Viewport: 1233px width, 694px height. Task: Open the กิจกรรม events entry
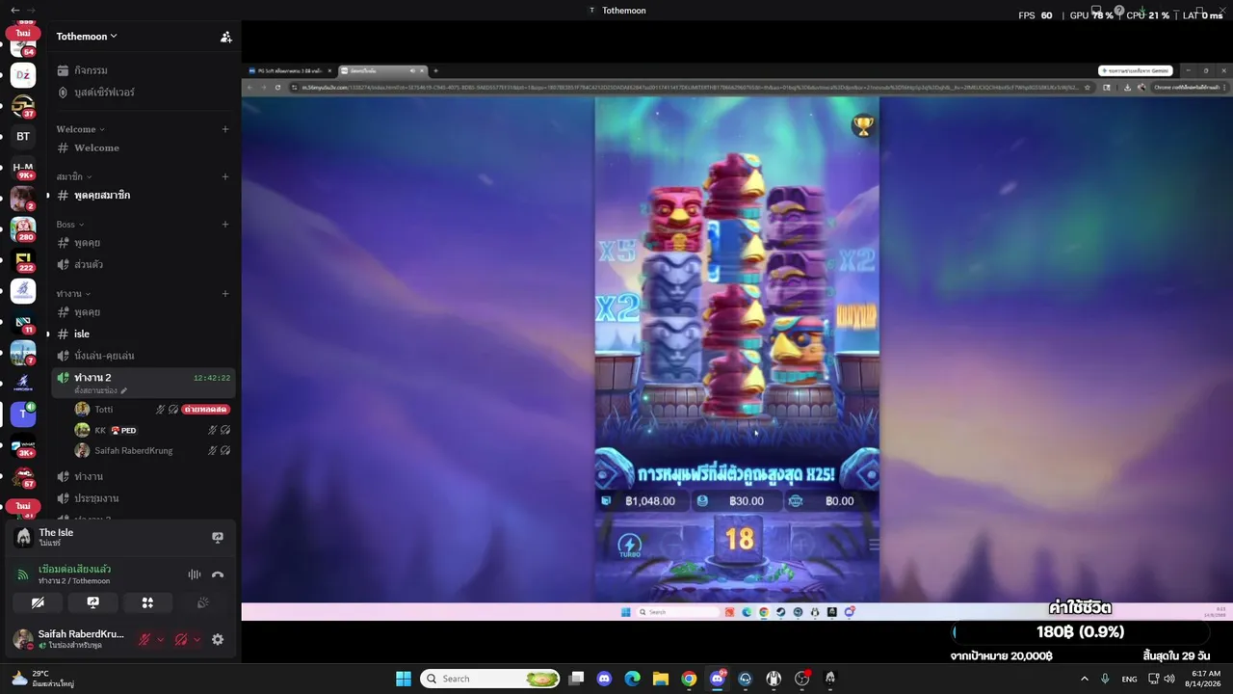pyautogui.click(x=90, y=70)
